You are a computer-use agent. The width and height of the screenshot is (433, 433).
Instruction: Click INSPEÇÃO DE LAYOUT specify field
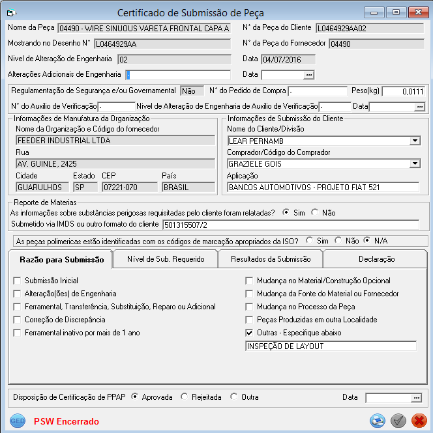pyautogui.click(x=331, y=346)
